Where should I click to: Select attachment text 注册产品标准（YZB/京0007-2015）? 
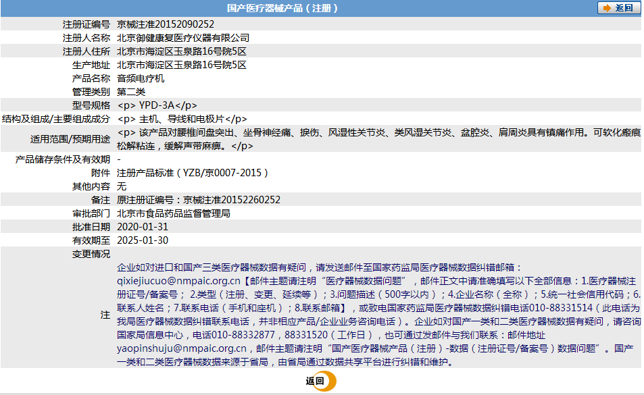[193, 173]
